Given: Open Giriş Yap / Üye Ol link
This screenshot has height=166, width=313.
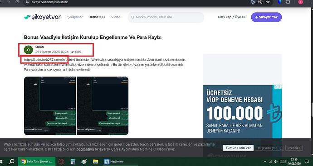Looking at the screenshot, I should pos(231,17).
